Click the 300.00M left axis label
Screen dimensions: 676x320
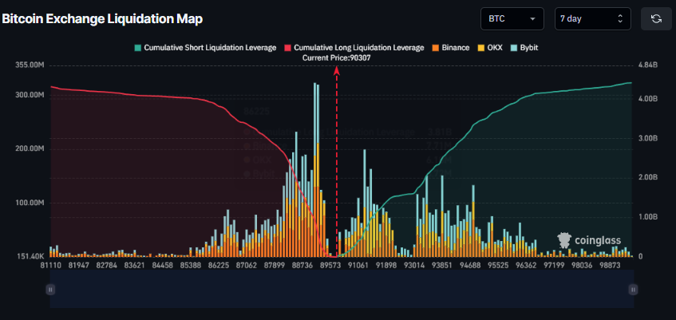pyautogui.click(x=30, y=95)
